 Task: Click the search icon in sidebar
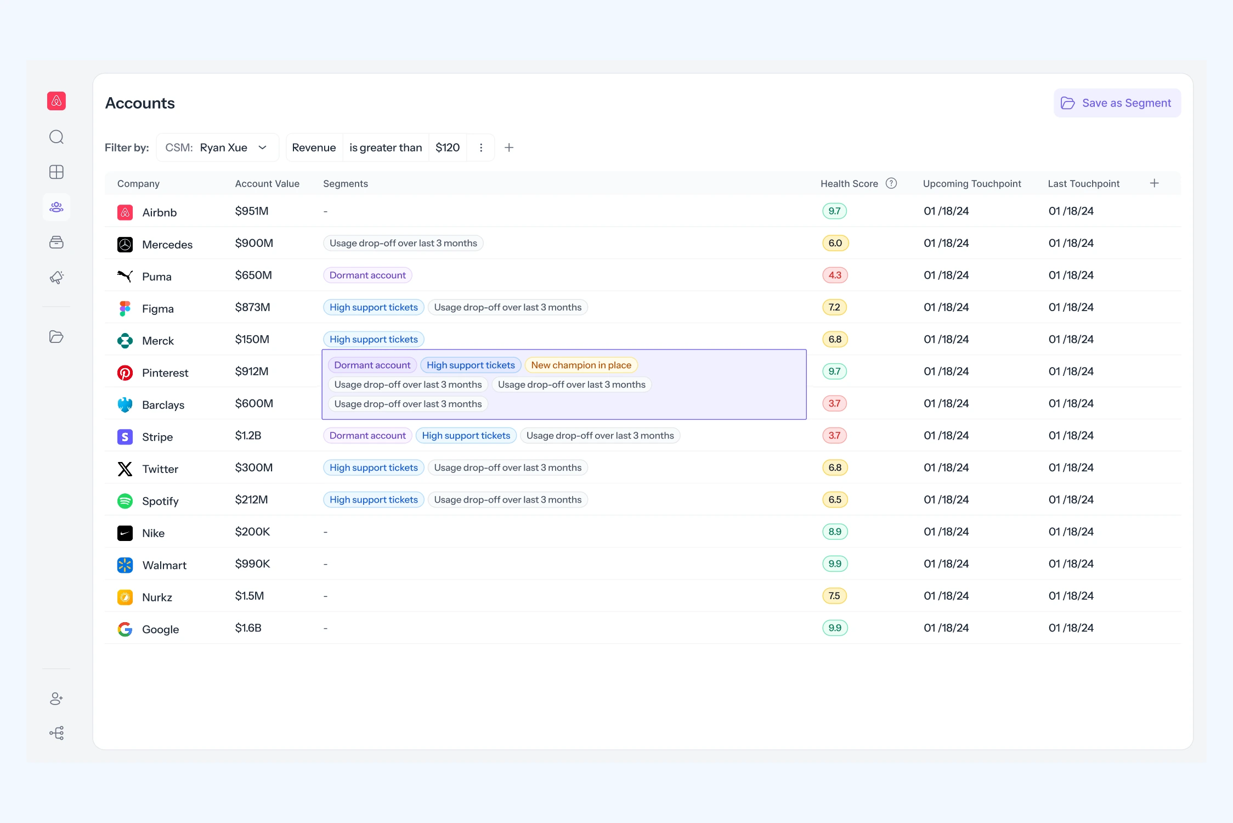click(x=56, y=137)
